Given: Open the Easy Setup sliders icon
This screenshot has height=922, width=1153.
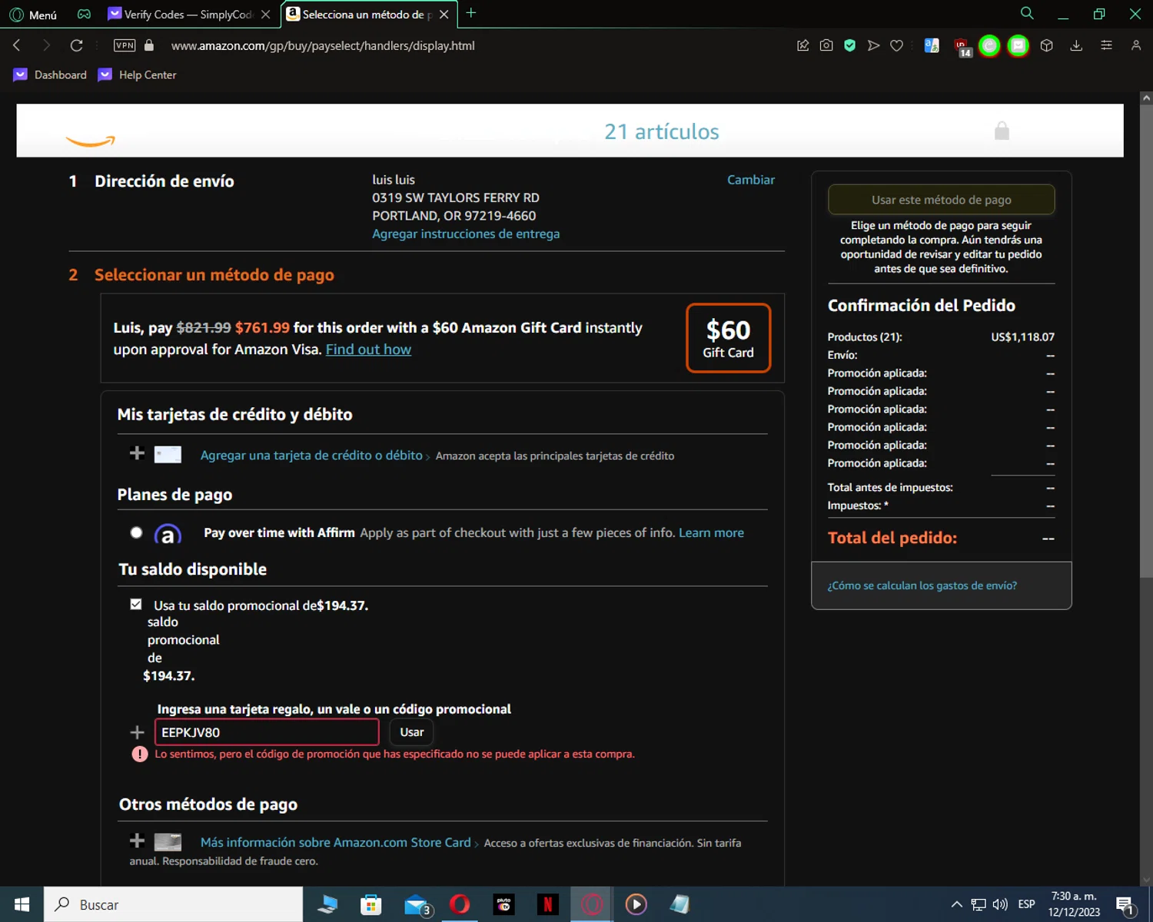Looking at the screenshot, I should pyautogui.click(x=1106, y=45).
